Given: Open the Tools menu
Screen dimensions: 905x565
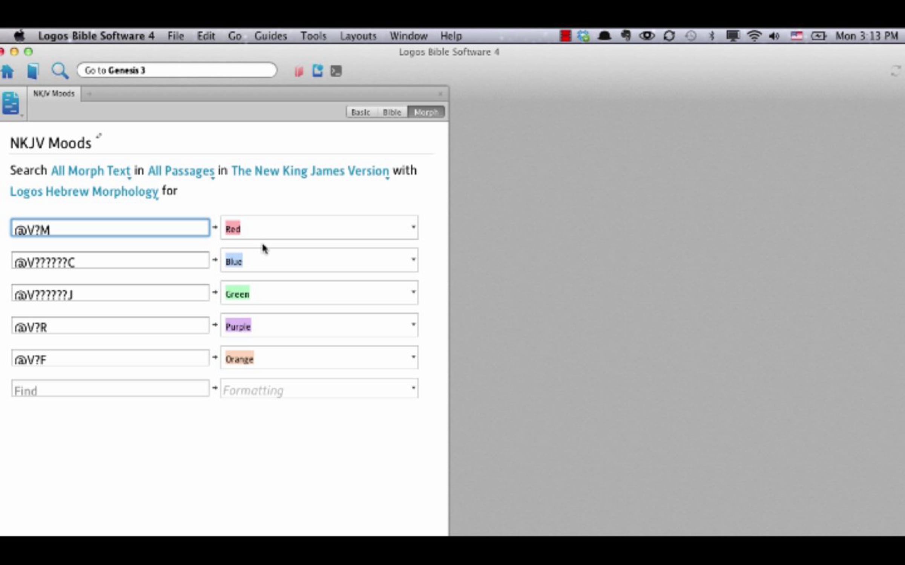Looking at the screenshot, I should (x=313, y=36).
